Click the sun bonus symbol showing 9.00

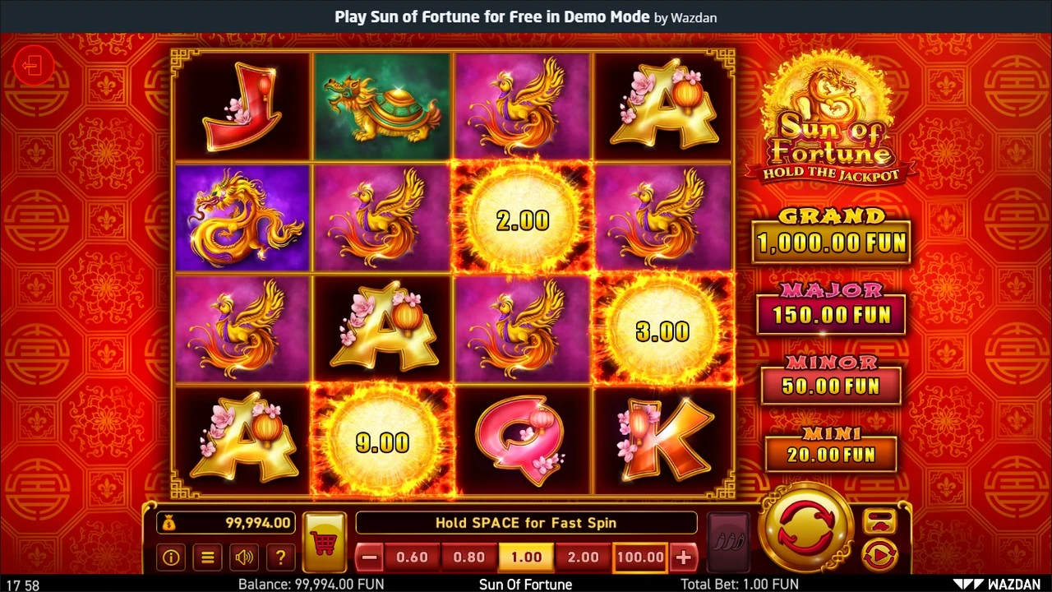(382, 442)
